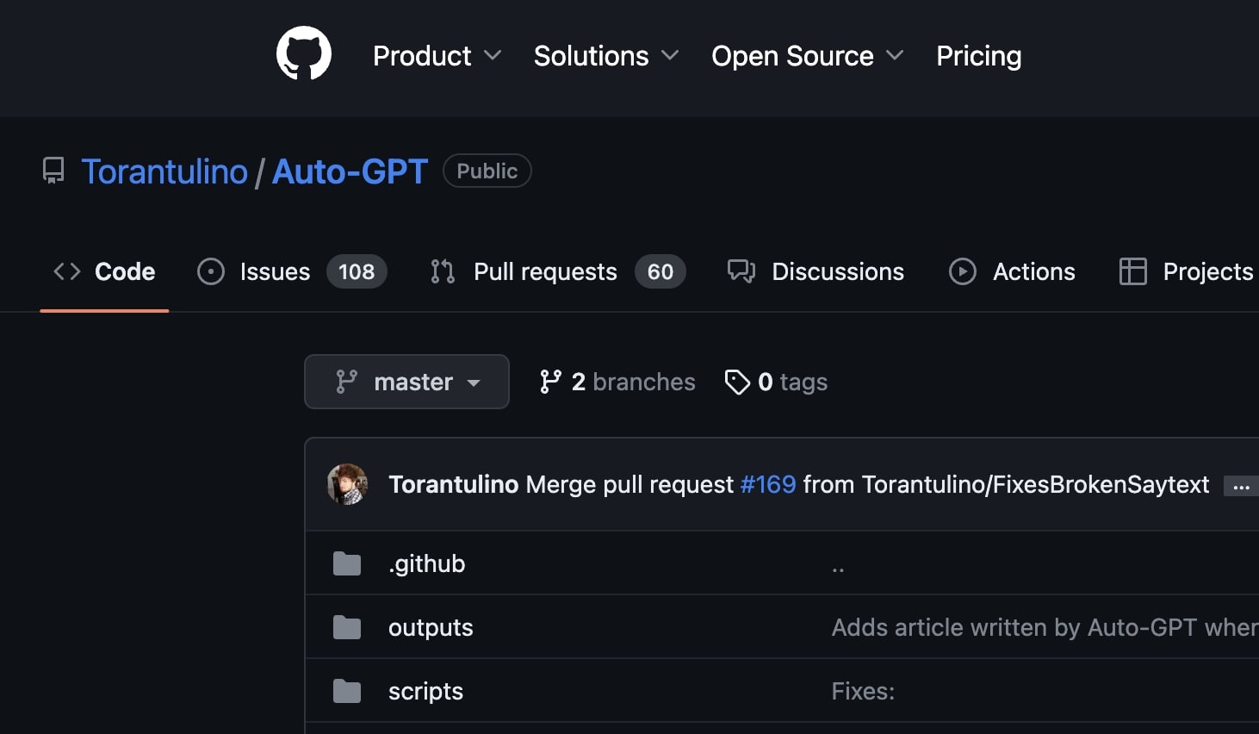Click the tags icon showing 0 tags
This screenshot has height=734, width=1259.
tap(738, 382)
